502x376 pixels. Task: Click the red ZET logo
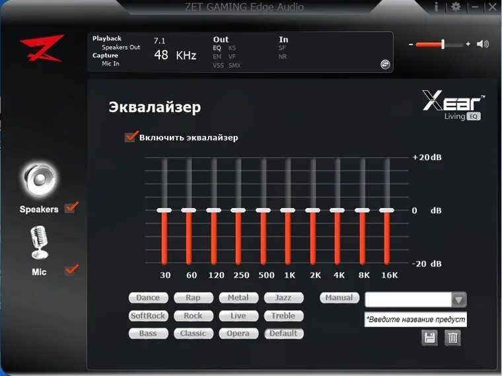click(42, 48)
